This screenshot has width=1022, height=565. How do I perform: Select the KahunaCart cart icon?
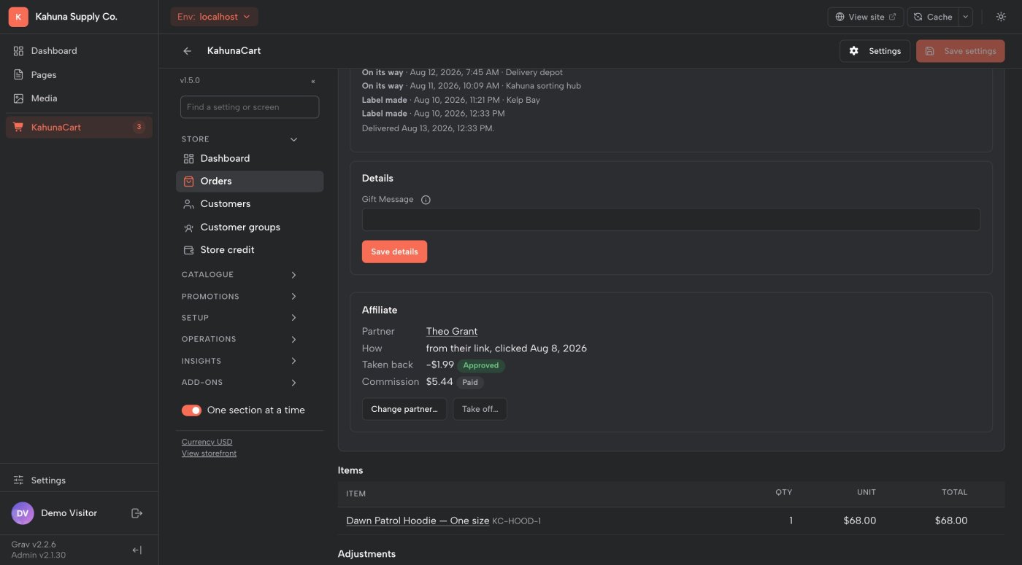click(x=18, y=127)
